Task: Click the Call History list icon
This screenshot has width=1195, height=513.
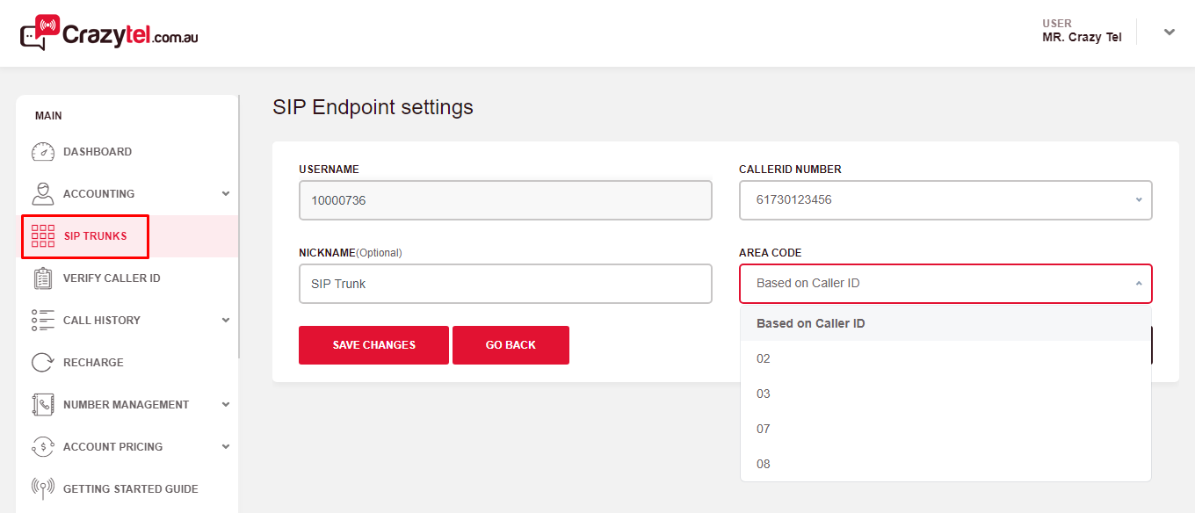Action: tap(43, 321)
